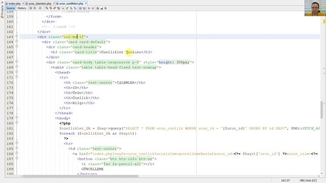Collapse button fold at line 187

coord(17,158)
